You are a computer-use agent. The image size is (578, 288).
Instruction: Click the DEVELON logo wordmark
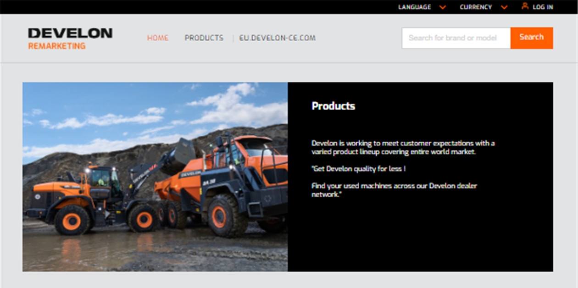pos(70,33)
